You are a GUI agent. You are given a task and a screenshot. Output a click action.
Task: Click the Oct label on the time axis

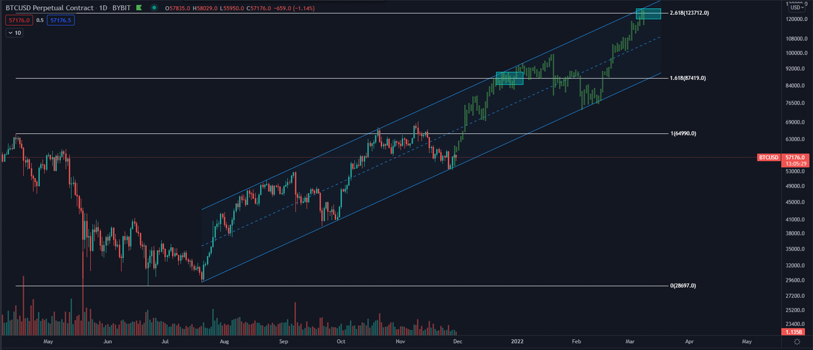tap(342, 343)
